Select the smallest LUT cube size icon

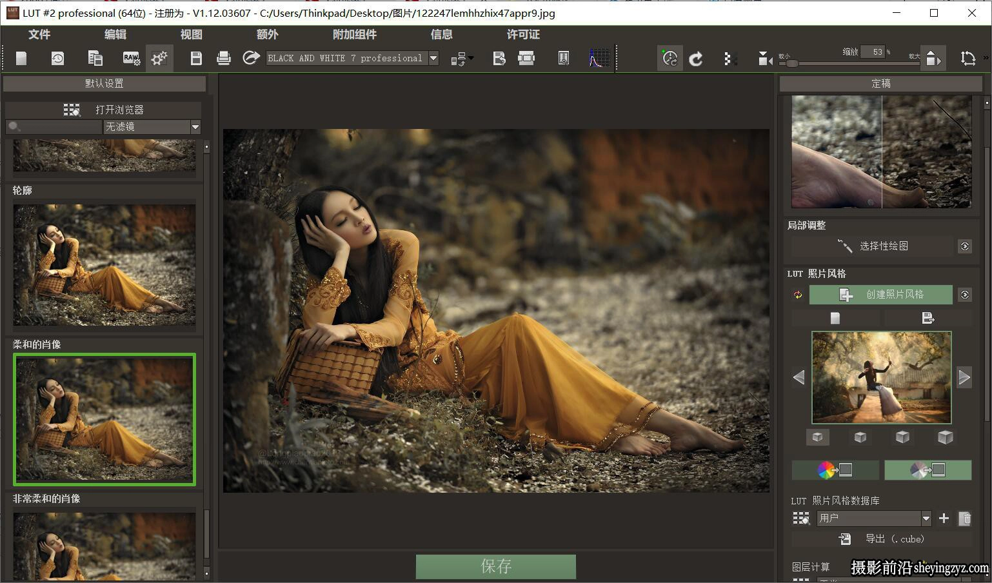818,437
